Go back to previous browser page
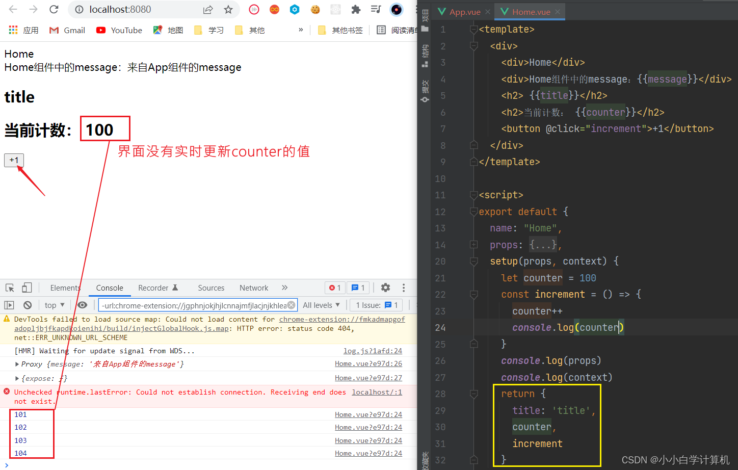This screenshot has height=470, width=738. point(13,9)
